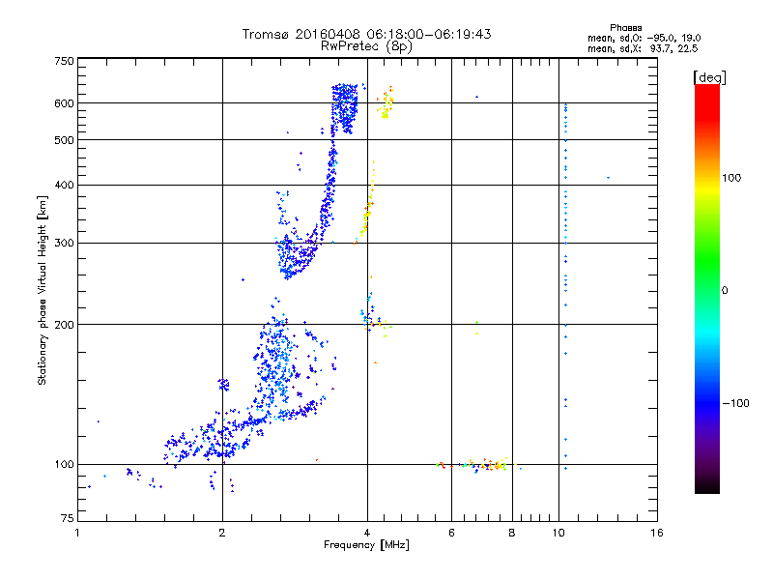Click the "Stationary phase Virtual Height [km]" y-axis label

click(43, 290)
